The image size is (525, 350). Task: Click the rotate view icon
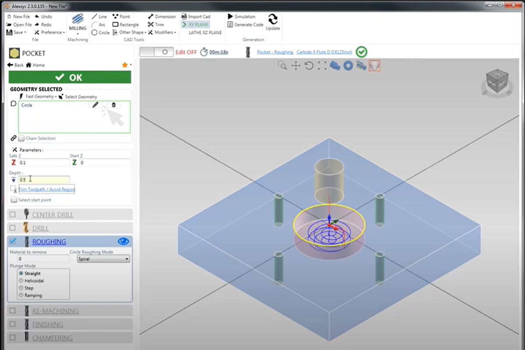[x=309, y=66]
